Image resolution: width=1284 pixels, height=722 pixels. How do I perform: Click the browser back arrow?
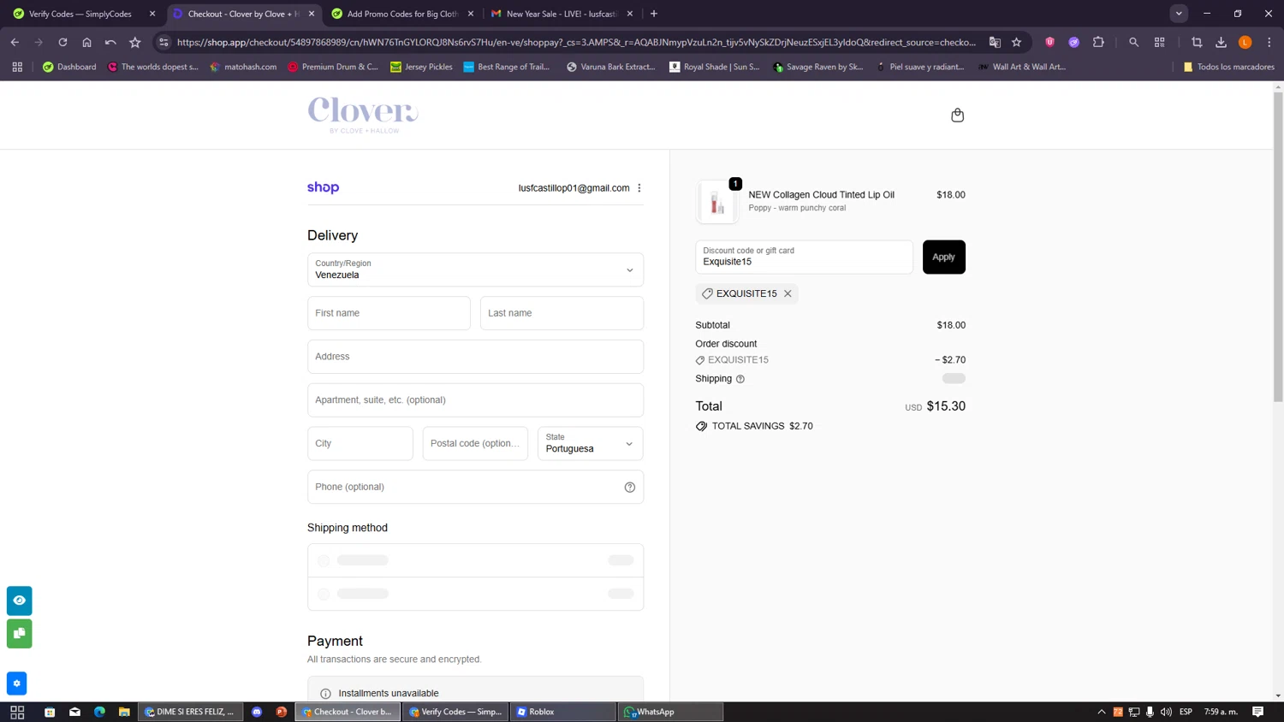[15, 42]
